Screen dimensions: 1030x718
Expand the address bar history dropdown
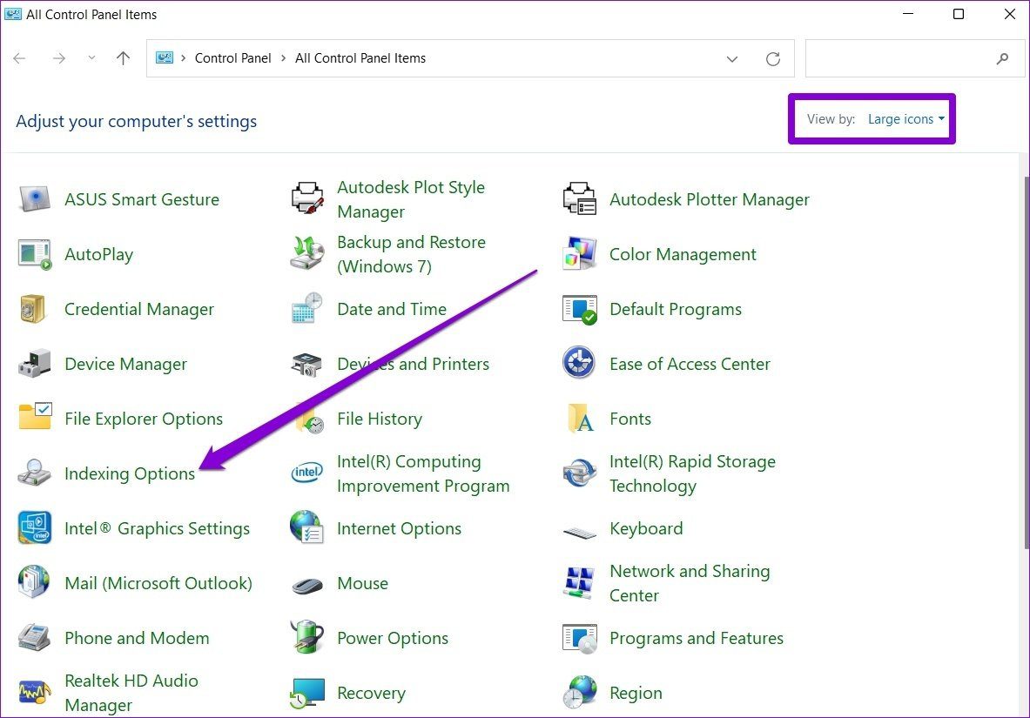[731, 58]
